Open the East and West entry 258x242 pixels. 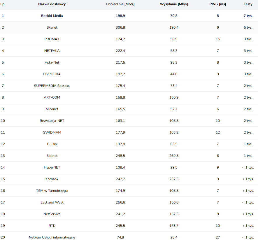tap(52, 202)
